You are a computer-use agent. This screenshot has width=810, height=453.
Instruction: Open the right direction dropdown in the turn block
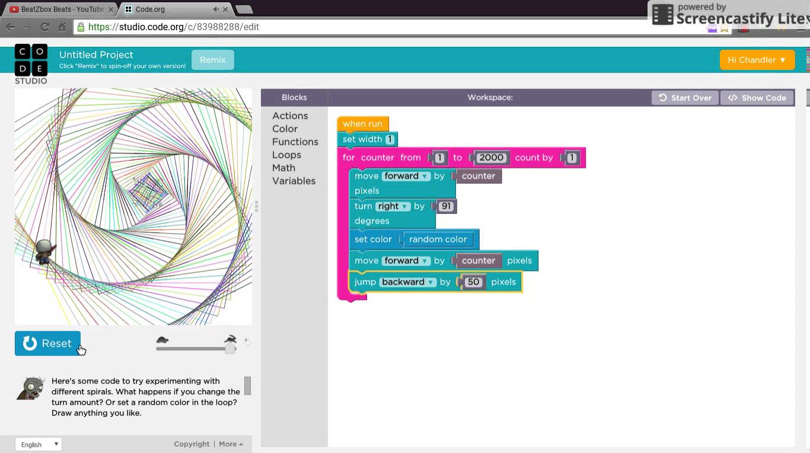coord(404,206)
